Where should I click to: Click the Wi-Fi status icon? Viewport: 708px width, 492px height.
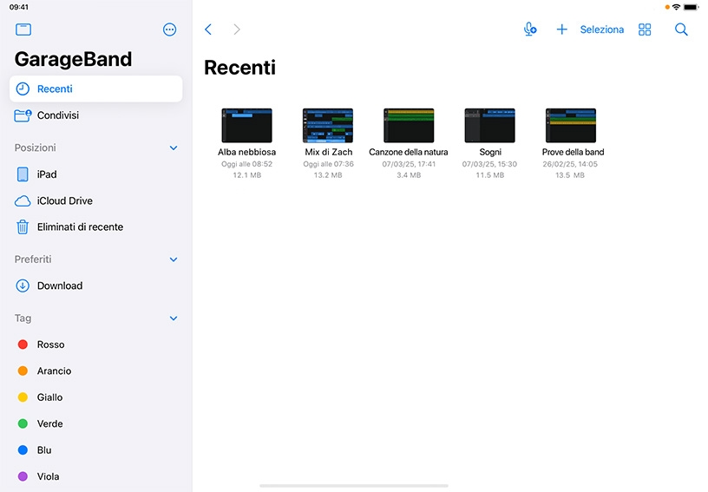coord(676,7)
